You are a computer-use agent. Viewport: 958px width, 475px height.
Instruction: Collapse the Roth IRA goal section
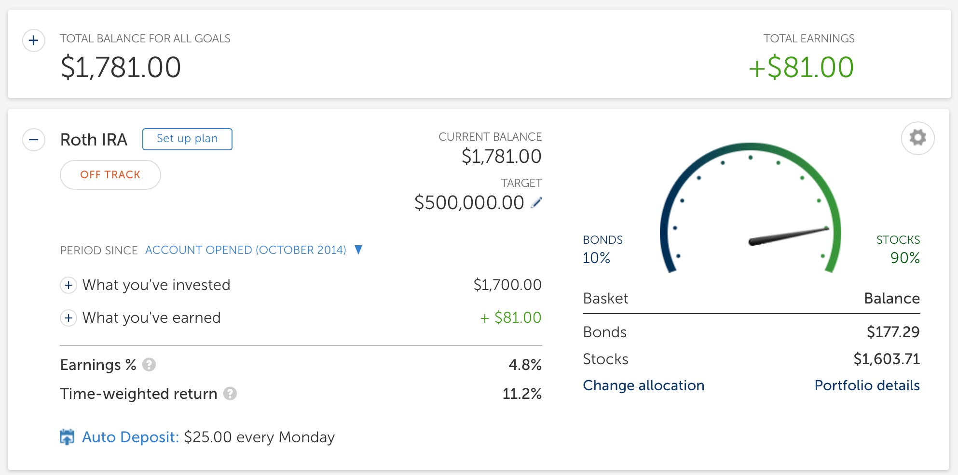[34, 140]
